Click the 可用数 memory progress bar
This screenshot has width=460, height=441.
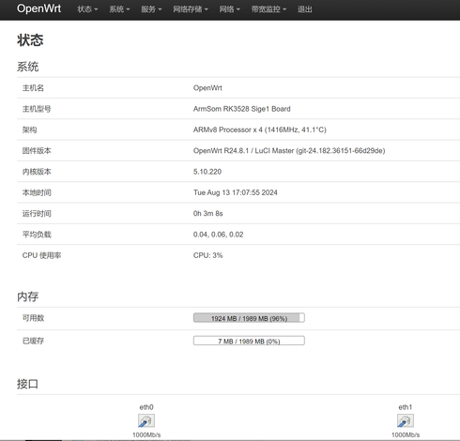coord(249,318)
